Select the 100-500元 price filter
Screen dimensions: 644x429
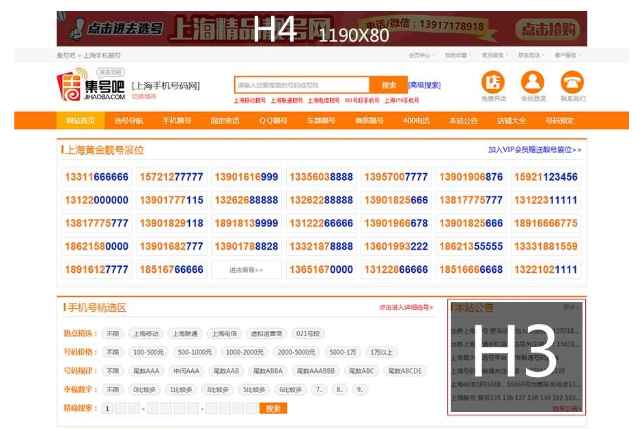[x=148, y=353]
